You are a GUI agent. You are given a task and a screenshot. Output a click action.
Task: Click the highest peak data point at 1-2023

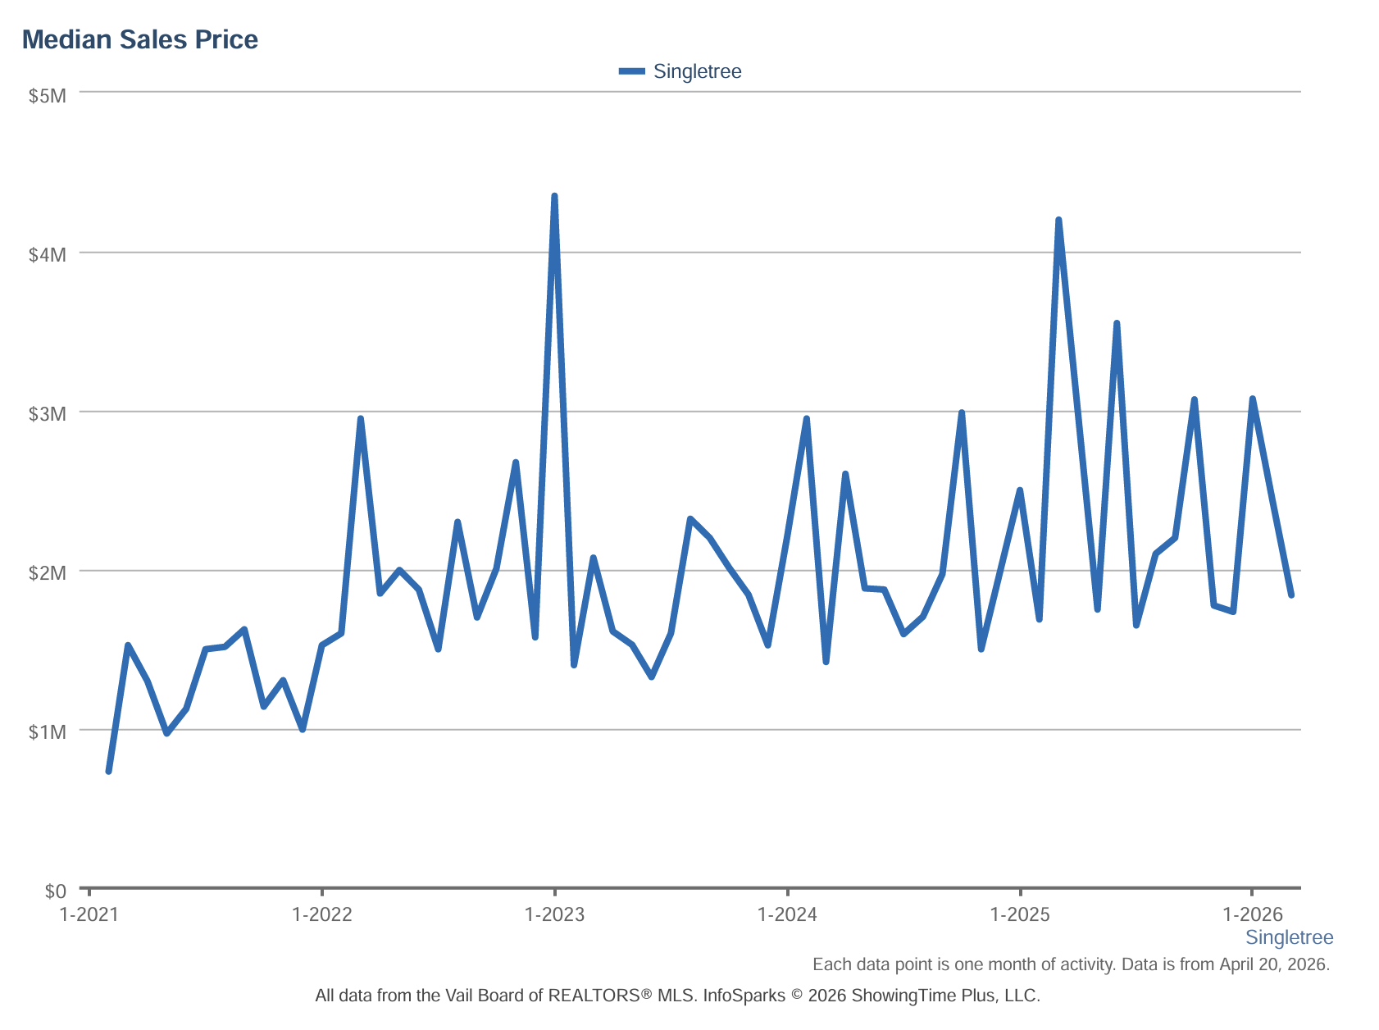click(x=555, y=196)
